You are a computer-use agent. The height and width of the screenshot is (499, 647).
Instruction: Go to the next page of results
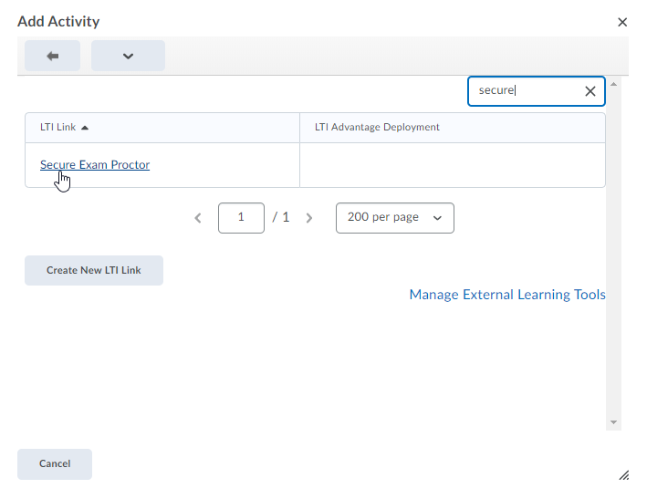pyautogui.click(x=309, y=218)
